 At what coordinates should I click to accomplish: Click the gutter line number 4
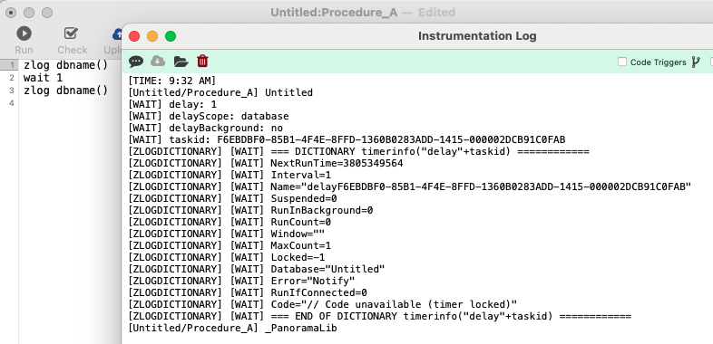[x=12, y=102]
